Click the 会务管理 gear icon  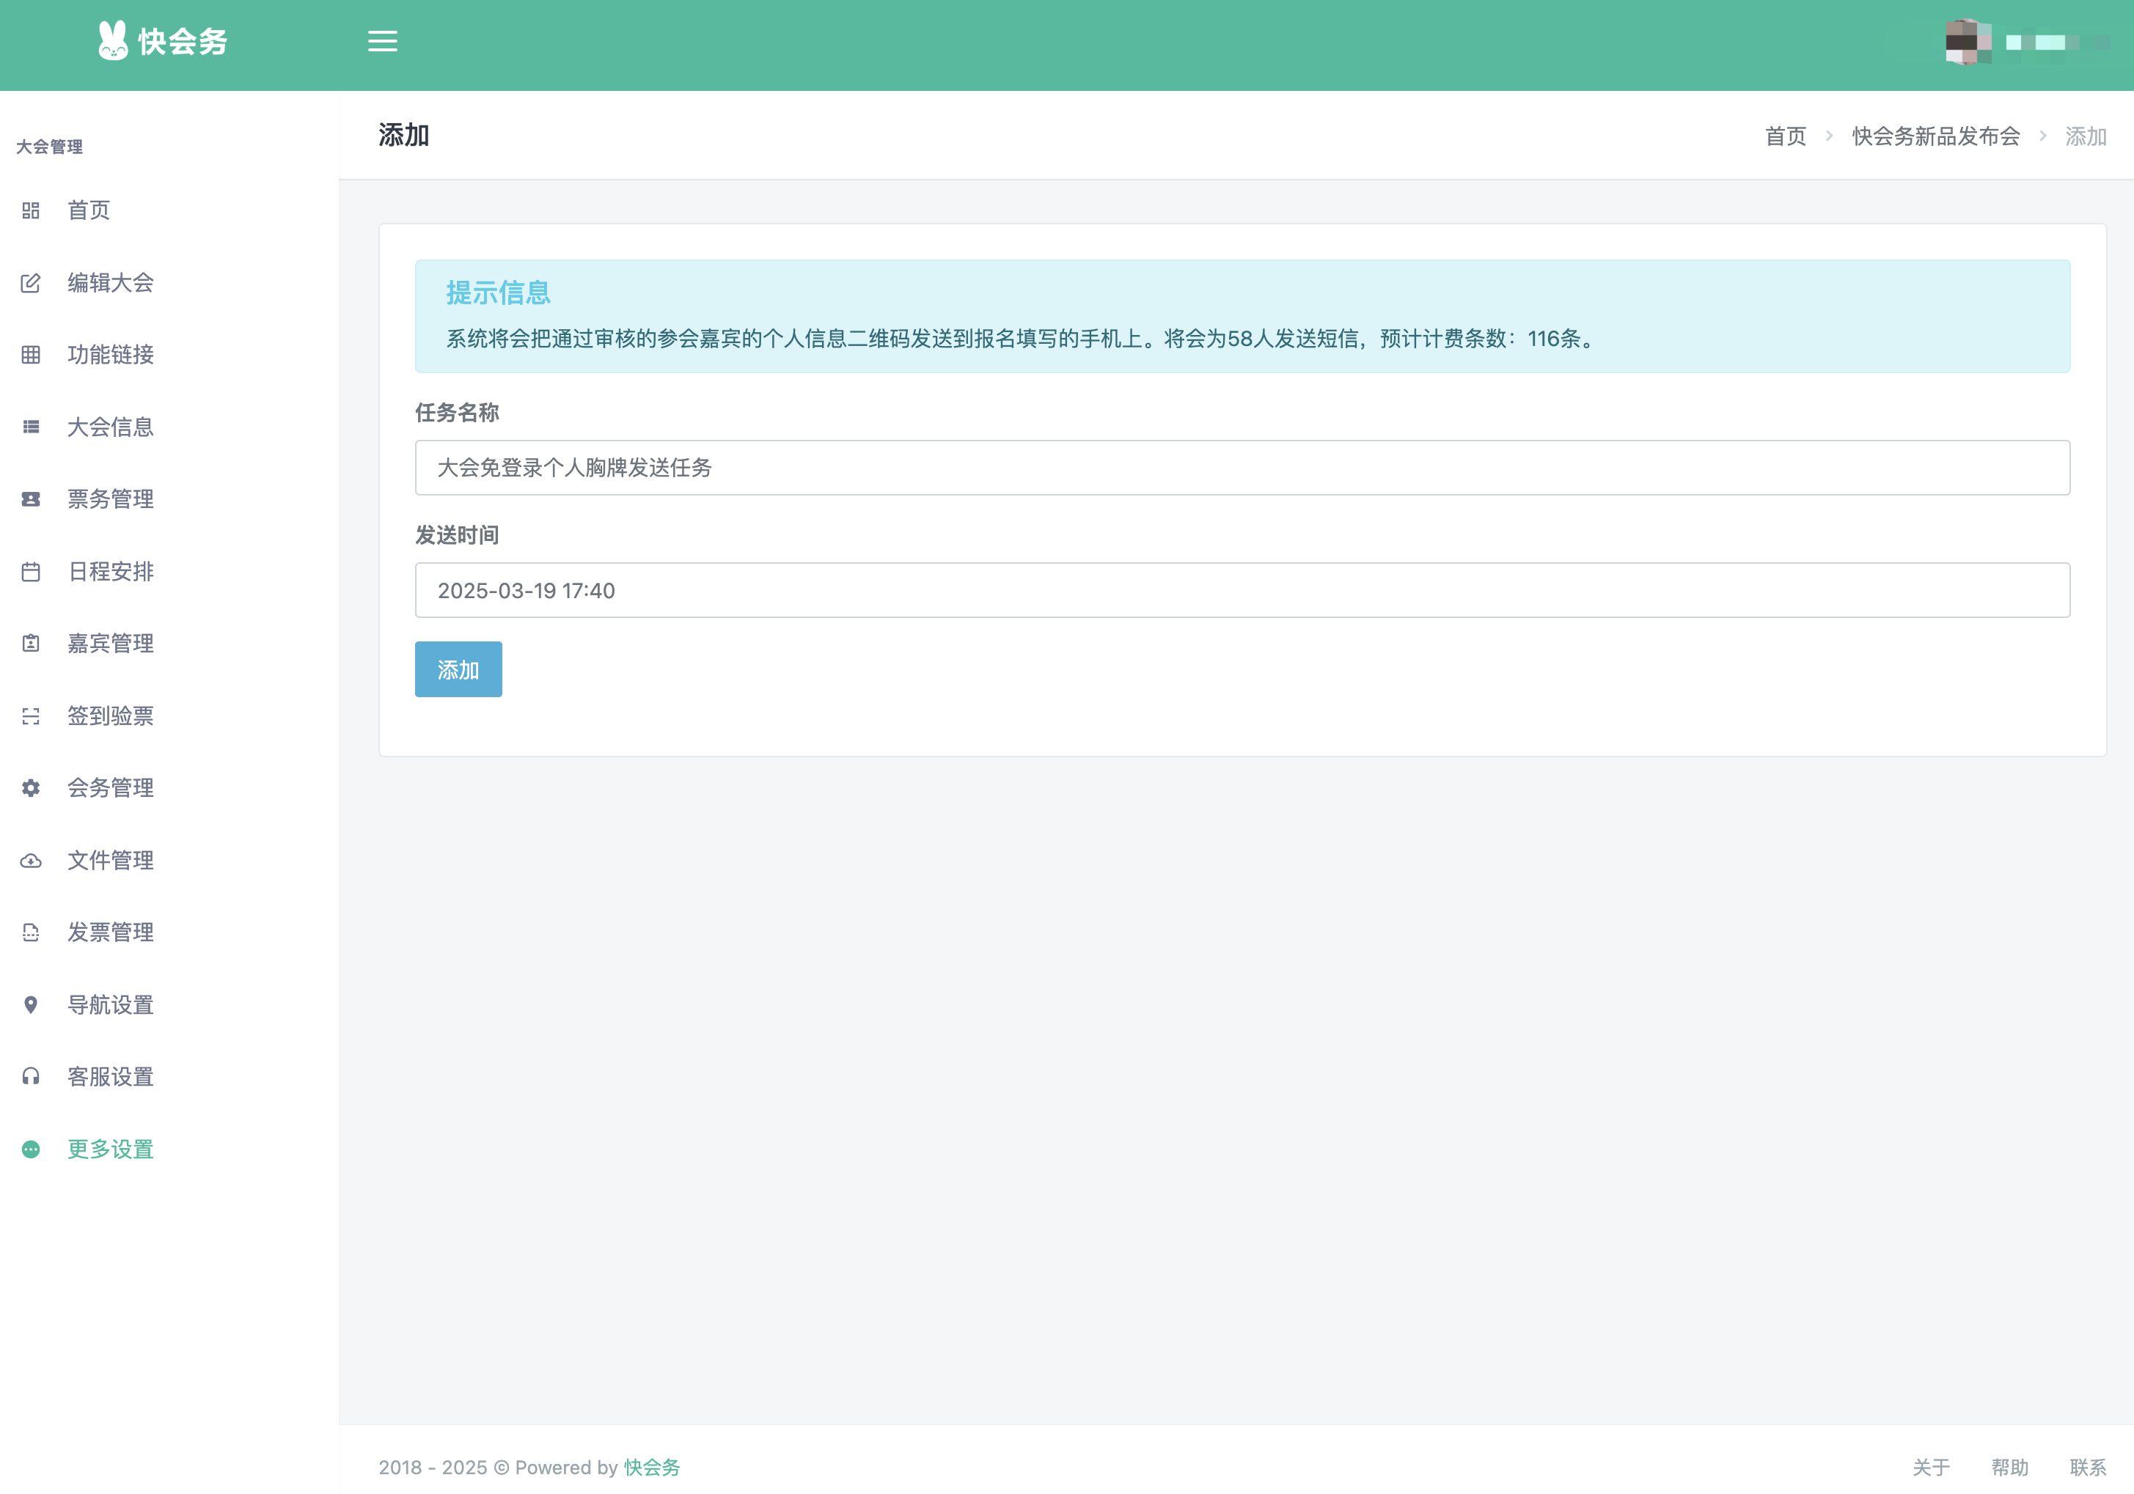[31, 788]
